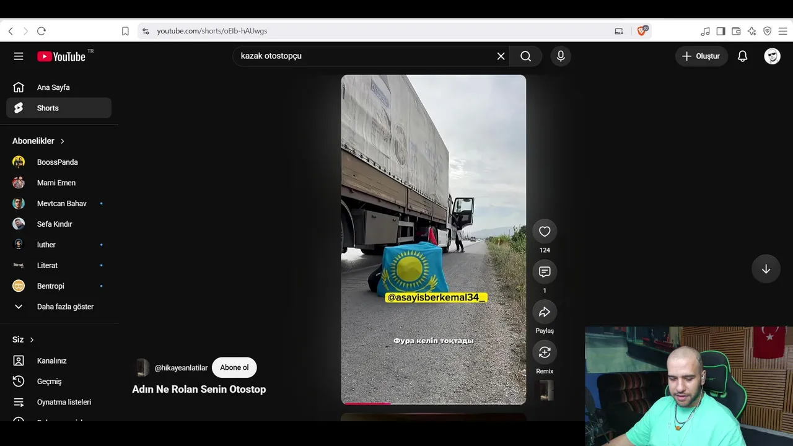Open the Bentropi subscription channel

(x=59, y=286)
